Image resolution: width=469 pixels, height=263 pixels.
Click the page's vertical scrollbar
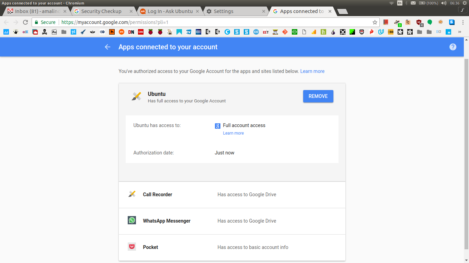[x=466, y=154]
